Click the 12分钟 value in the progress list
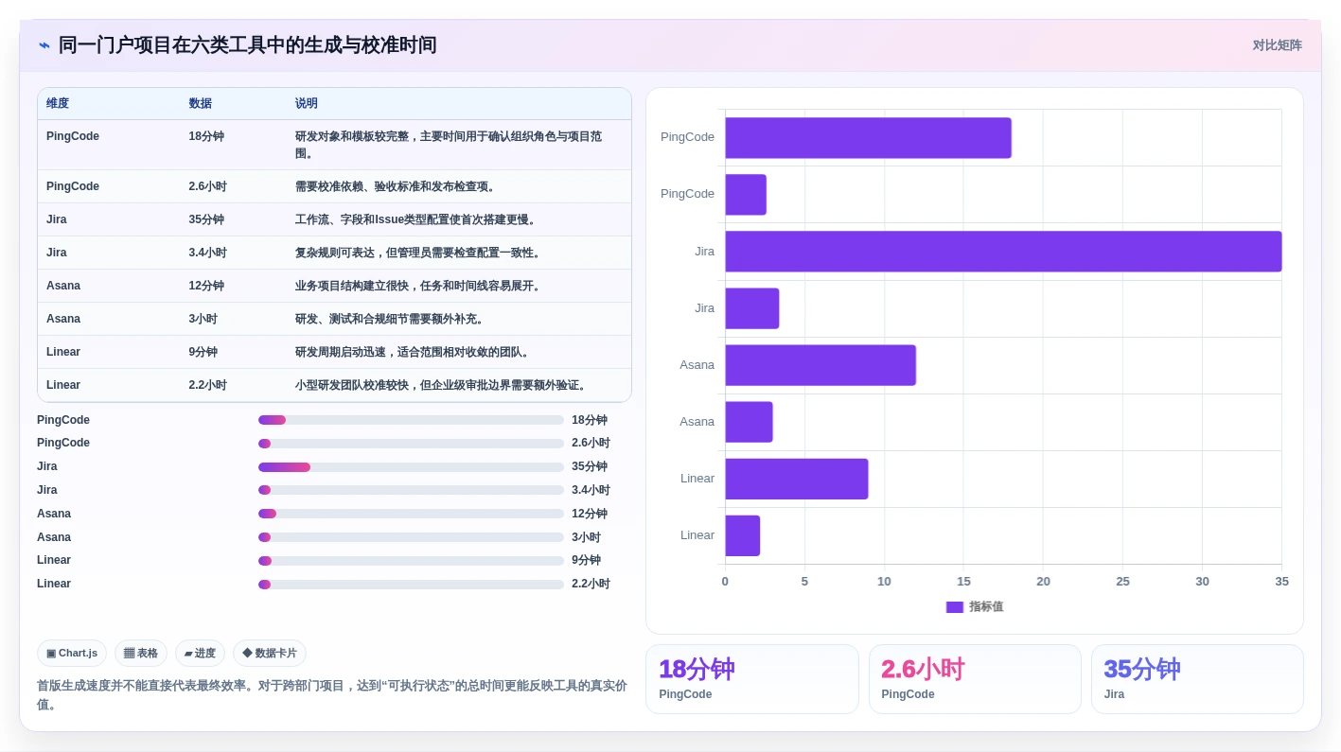This screenshot has height=752, width=1341. [590, 514]
